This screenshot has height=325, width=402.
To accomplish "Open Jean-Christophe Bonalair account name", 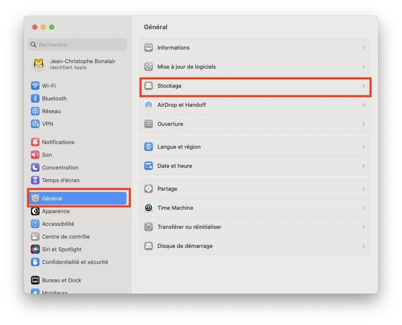I will tap(82, 61).
